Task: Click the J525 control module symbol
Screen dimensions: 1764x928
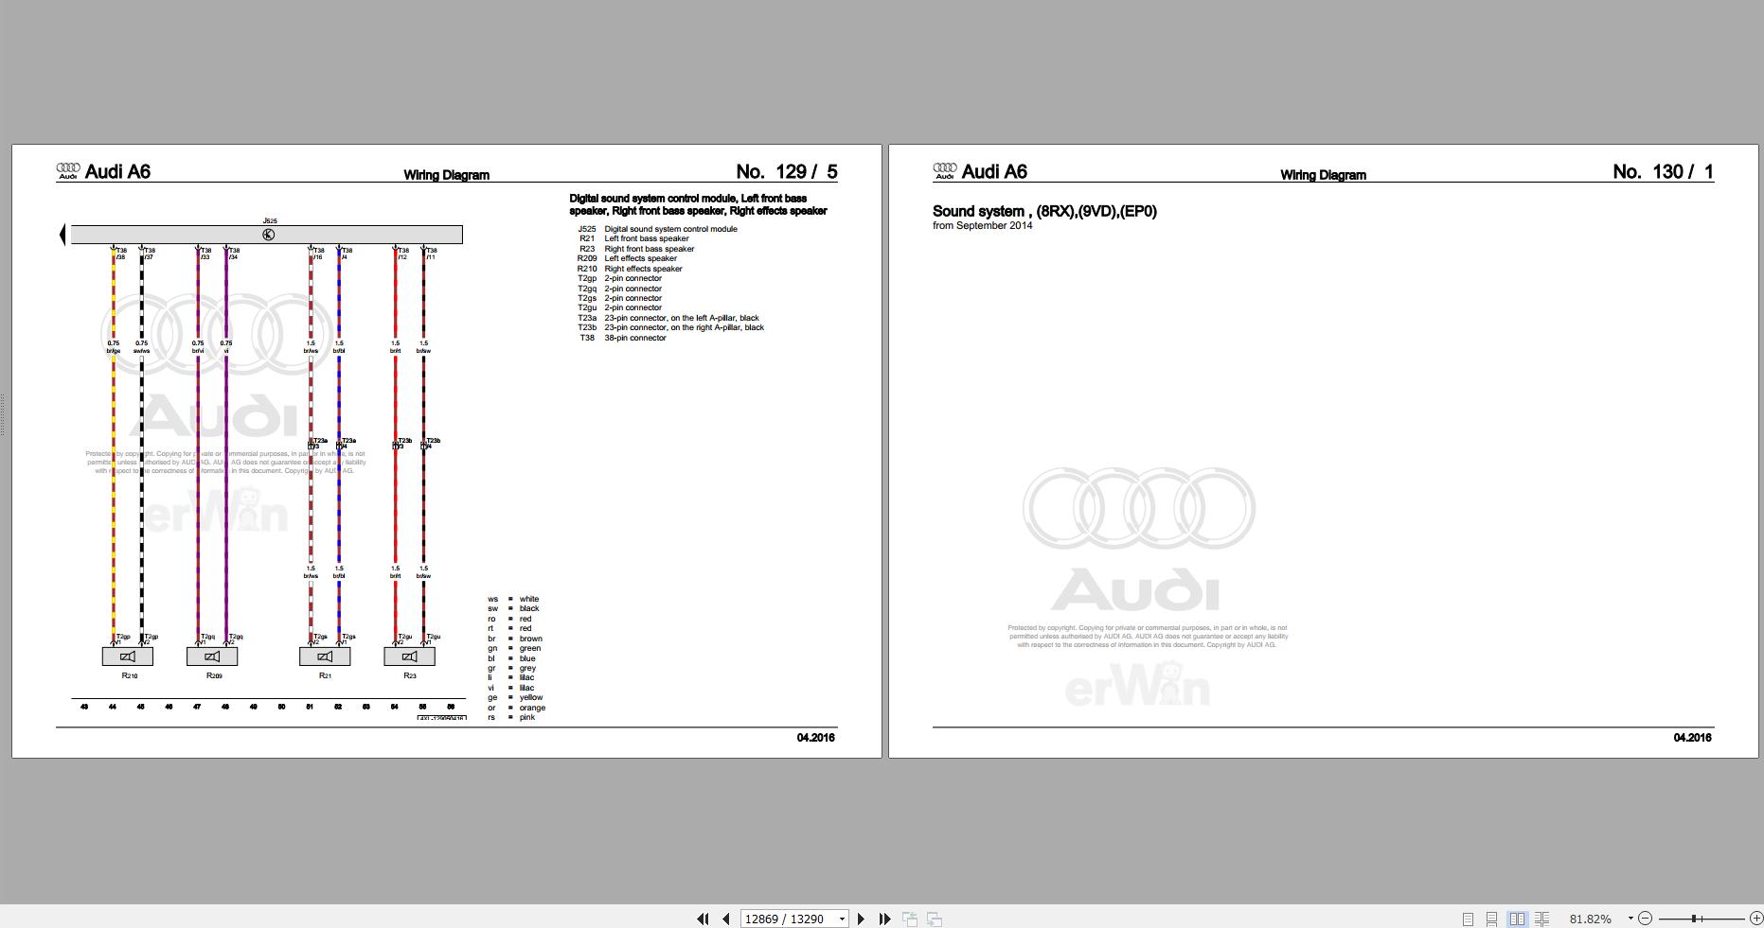Action: pos(268,235)
